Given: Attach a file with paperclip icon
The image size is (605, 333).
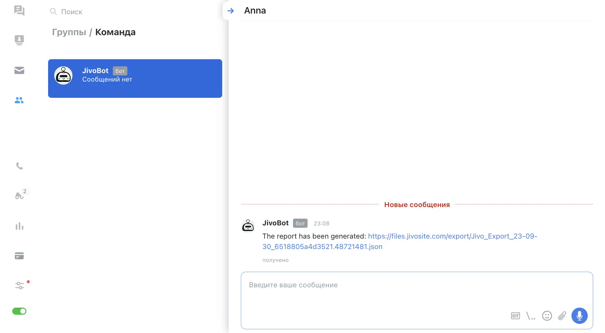Looking at the screenshot, I should (x=562, y=316).
